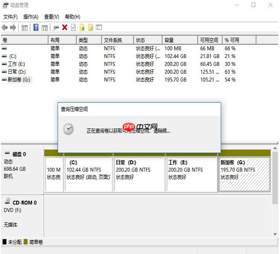The width and height of the screenshot is (280, 254).
Task: Sort by the 容量 column header
Action: click(x=180, y=40)
